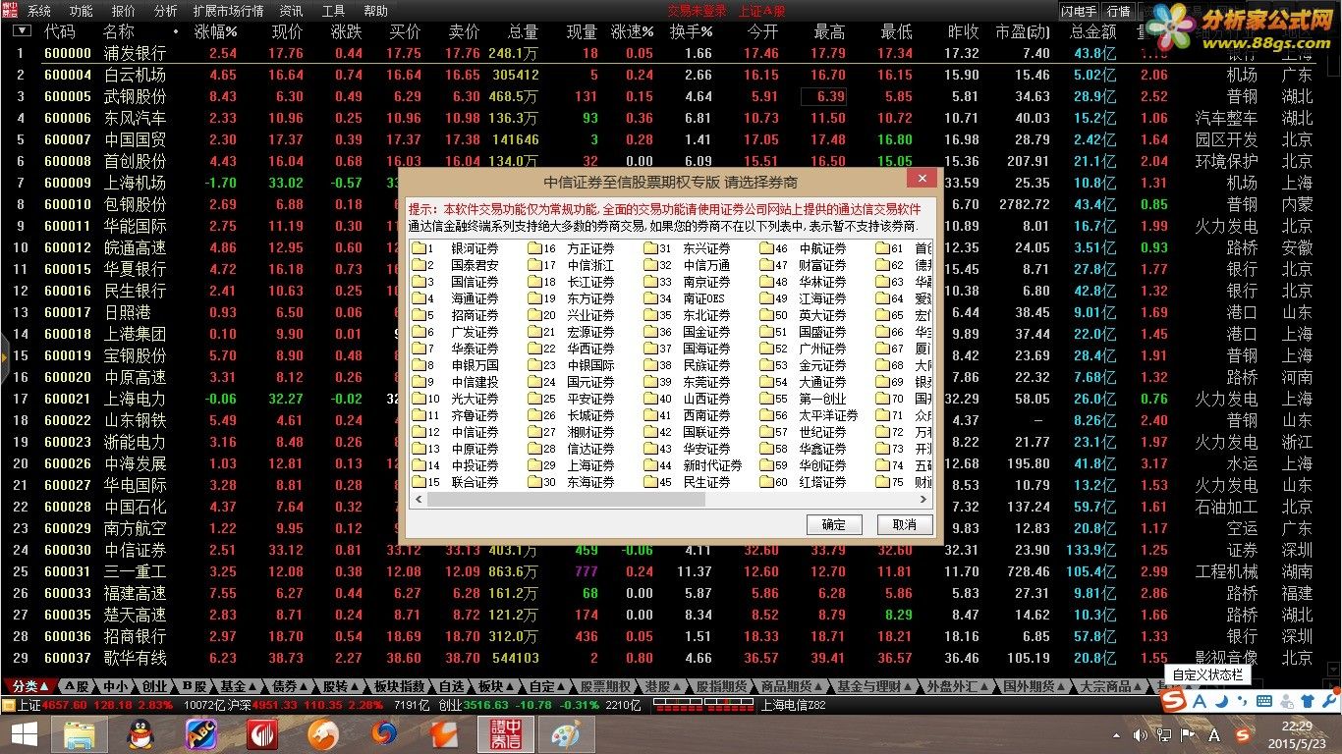1342x754 pixels.
Task: Sort by the 涨幅% column header
Action: tap(216, 32)
